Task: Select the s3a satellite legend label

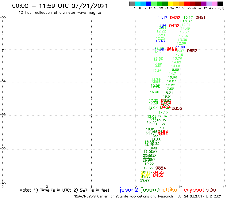Action: click(x=211, y=190)
